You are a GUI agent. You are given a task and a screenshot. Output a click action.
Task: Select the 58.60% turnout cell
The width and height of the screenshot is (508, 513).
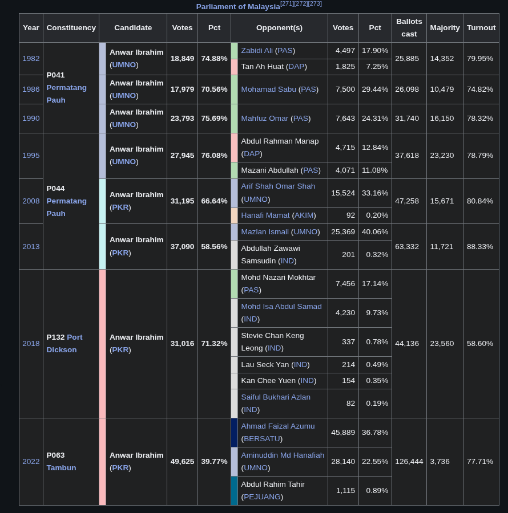pyautogui.click(x=481, y=344)
